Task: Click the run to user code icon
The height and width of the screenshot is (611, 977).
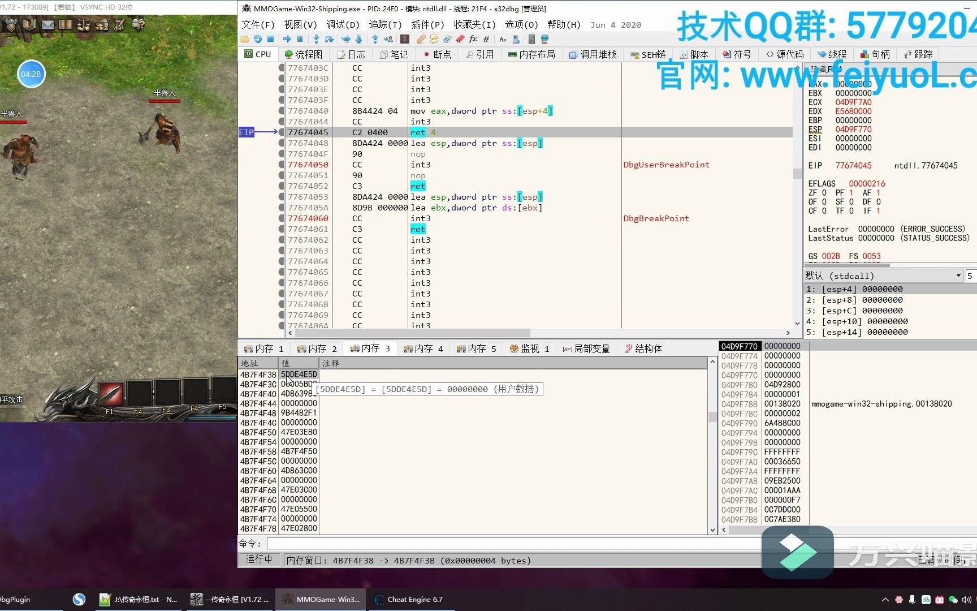Action: tap(388, 39)
